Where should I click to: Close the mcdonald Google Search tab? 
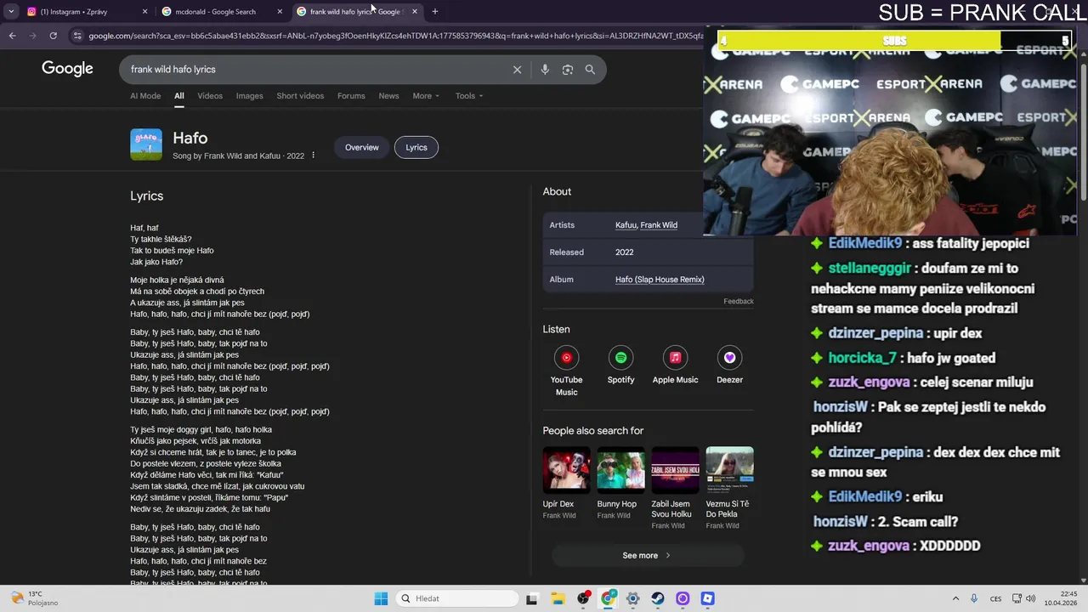point(280,12)
